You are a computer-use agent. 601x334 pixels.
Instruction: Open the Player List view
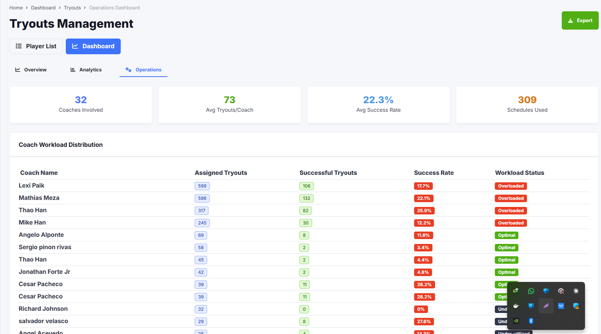36,46
